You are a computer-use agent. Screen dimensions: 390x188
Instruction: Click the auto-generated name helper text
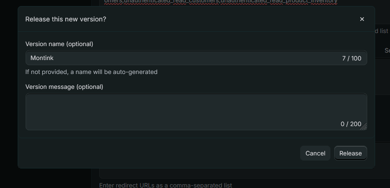coord(91,72)
